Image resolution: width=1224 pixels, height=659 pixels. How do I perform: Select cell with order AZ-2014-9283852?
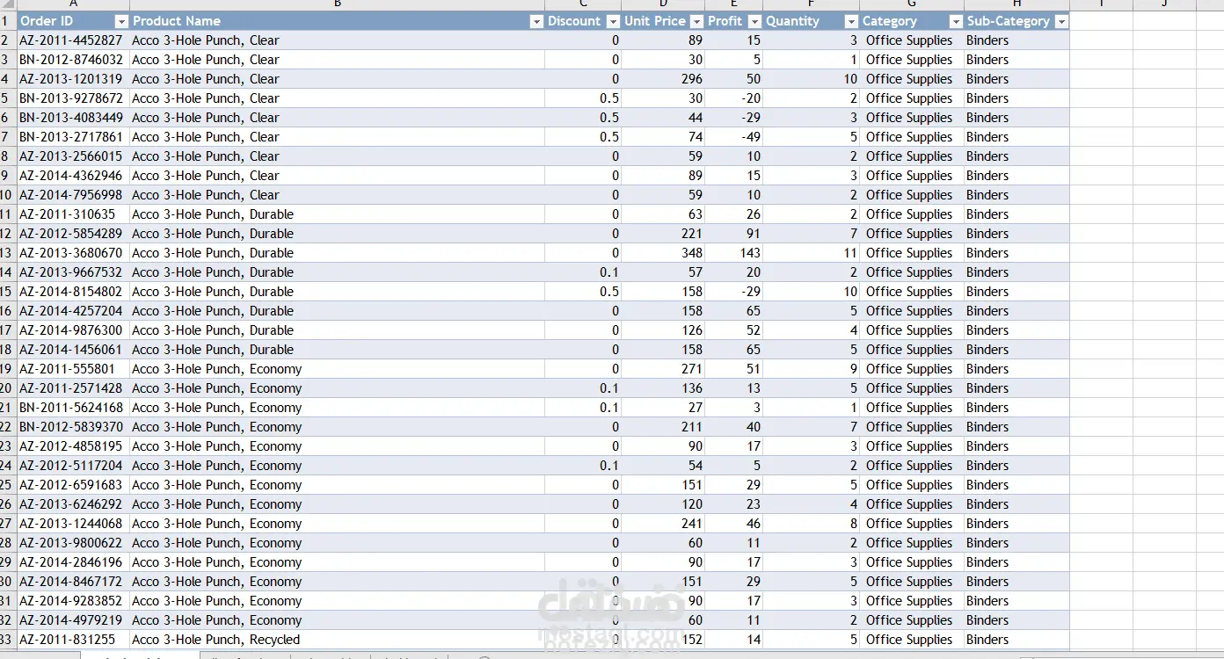coord(73,601)
